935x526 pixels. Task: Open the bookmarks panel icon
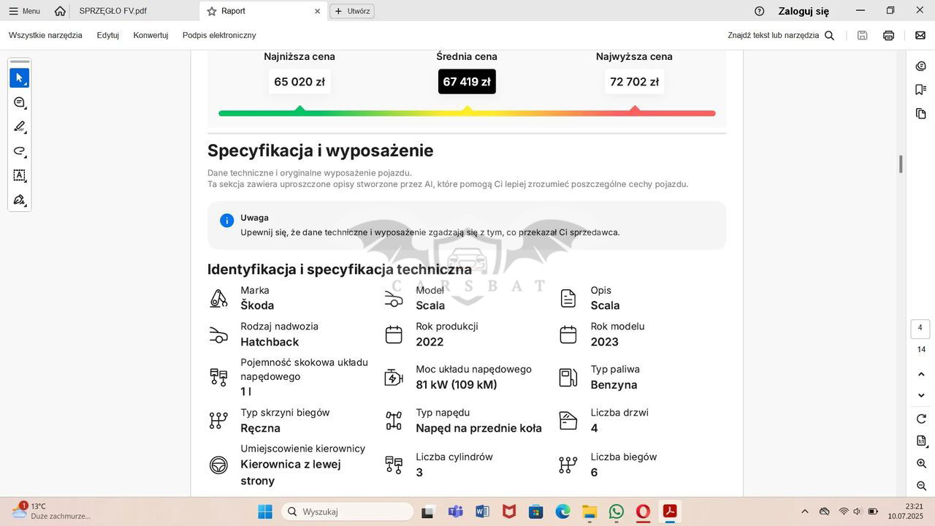(x=920, y=90)
